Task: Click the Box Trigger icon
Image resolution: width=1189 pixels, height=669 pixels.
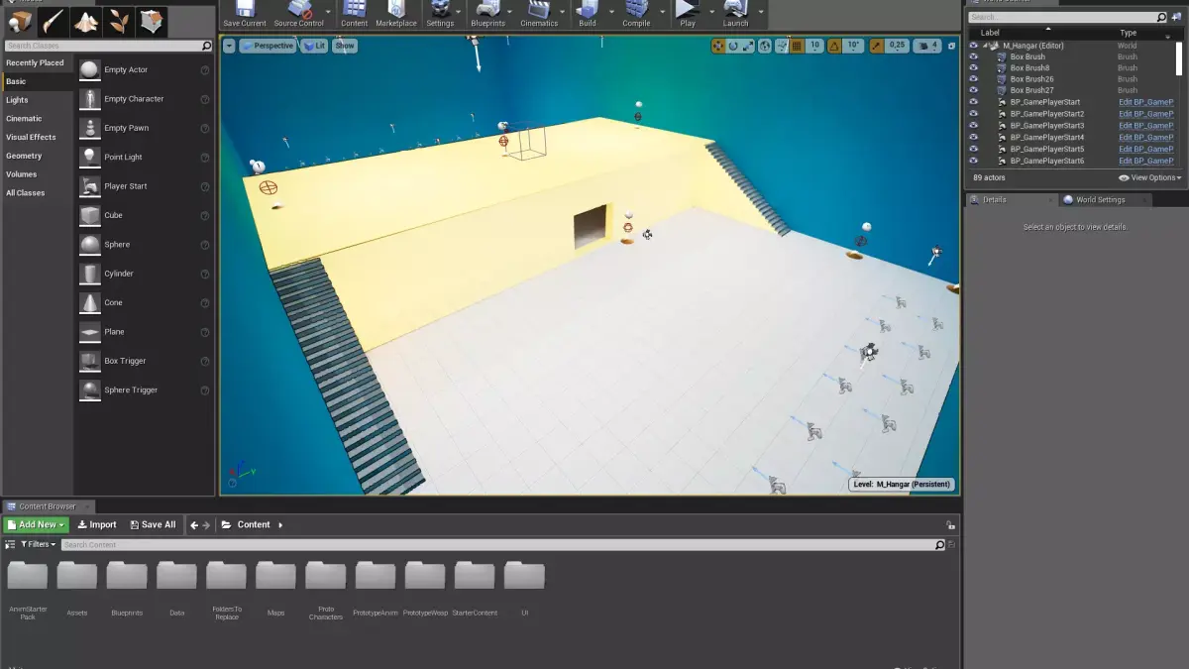Action: tap(89, 361)
